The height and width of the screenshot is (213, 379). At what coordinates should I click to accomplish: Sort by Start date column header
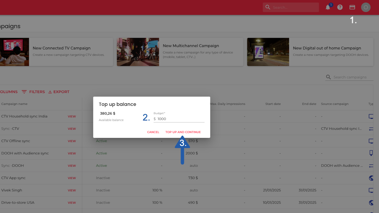(273, 104)
